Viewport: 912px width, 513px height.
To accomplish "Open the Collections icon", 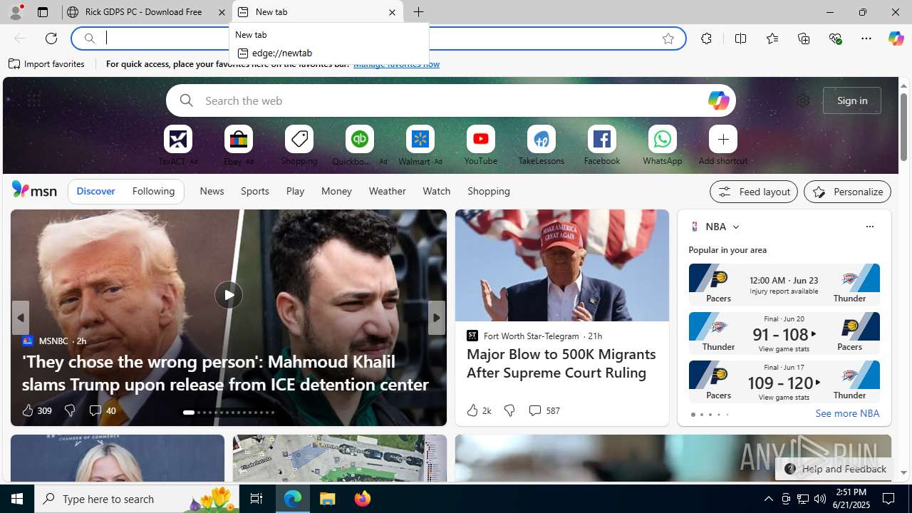I will click(x=804, y=38).
